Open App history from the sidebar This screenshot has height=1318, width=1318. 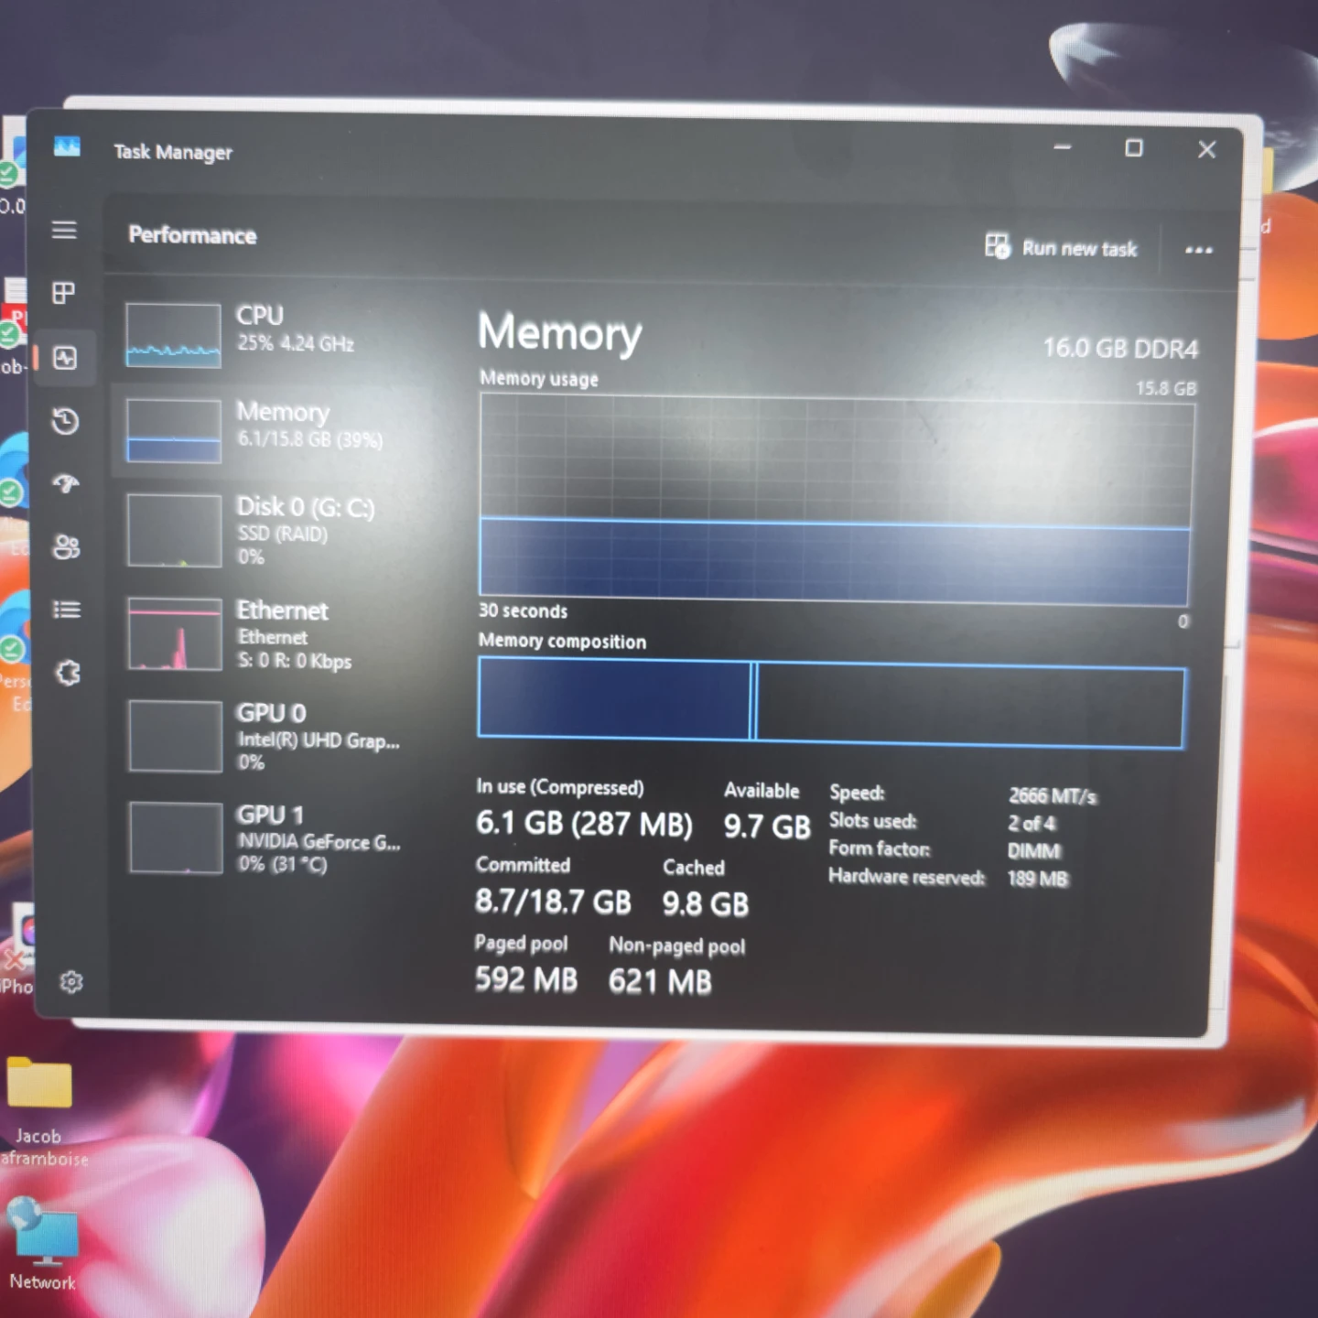65,421
